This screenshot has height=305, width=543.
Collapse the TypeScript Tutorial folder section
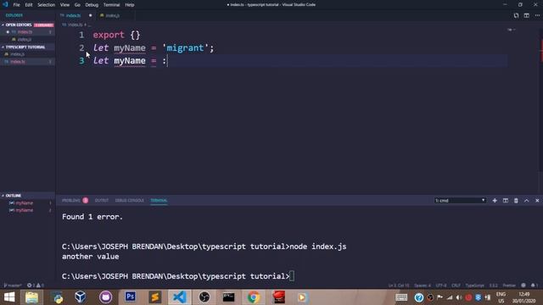[x=25, y=47]
